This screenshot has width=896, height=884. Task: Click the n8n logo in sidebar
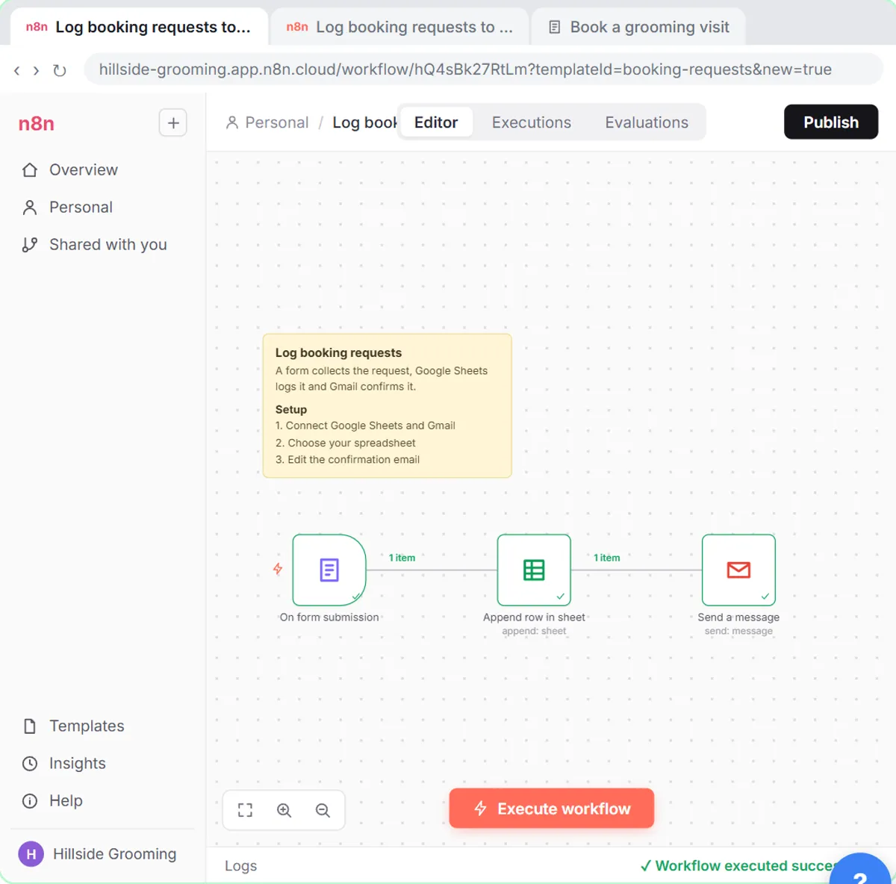click(37, 123)
